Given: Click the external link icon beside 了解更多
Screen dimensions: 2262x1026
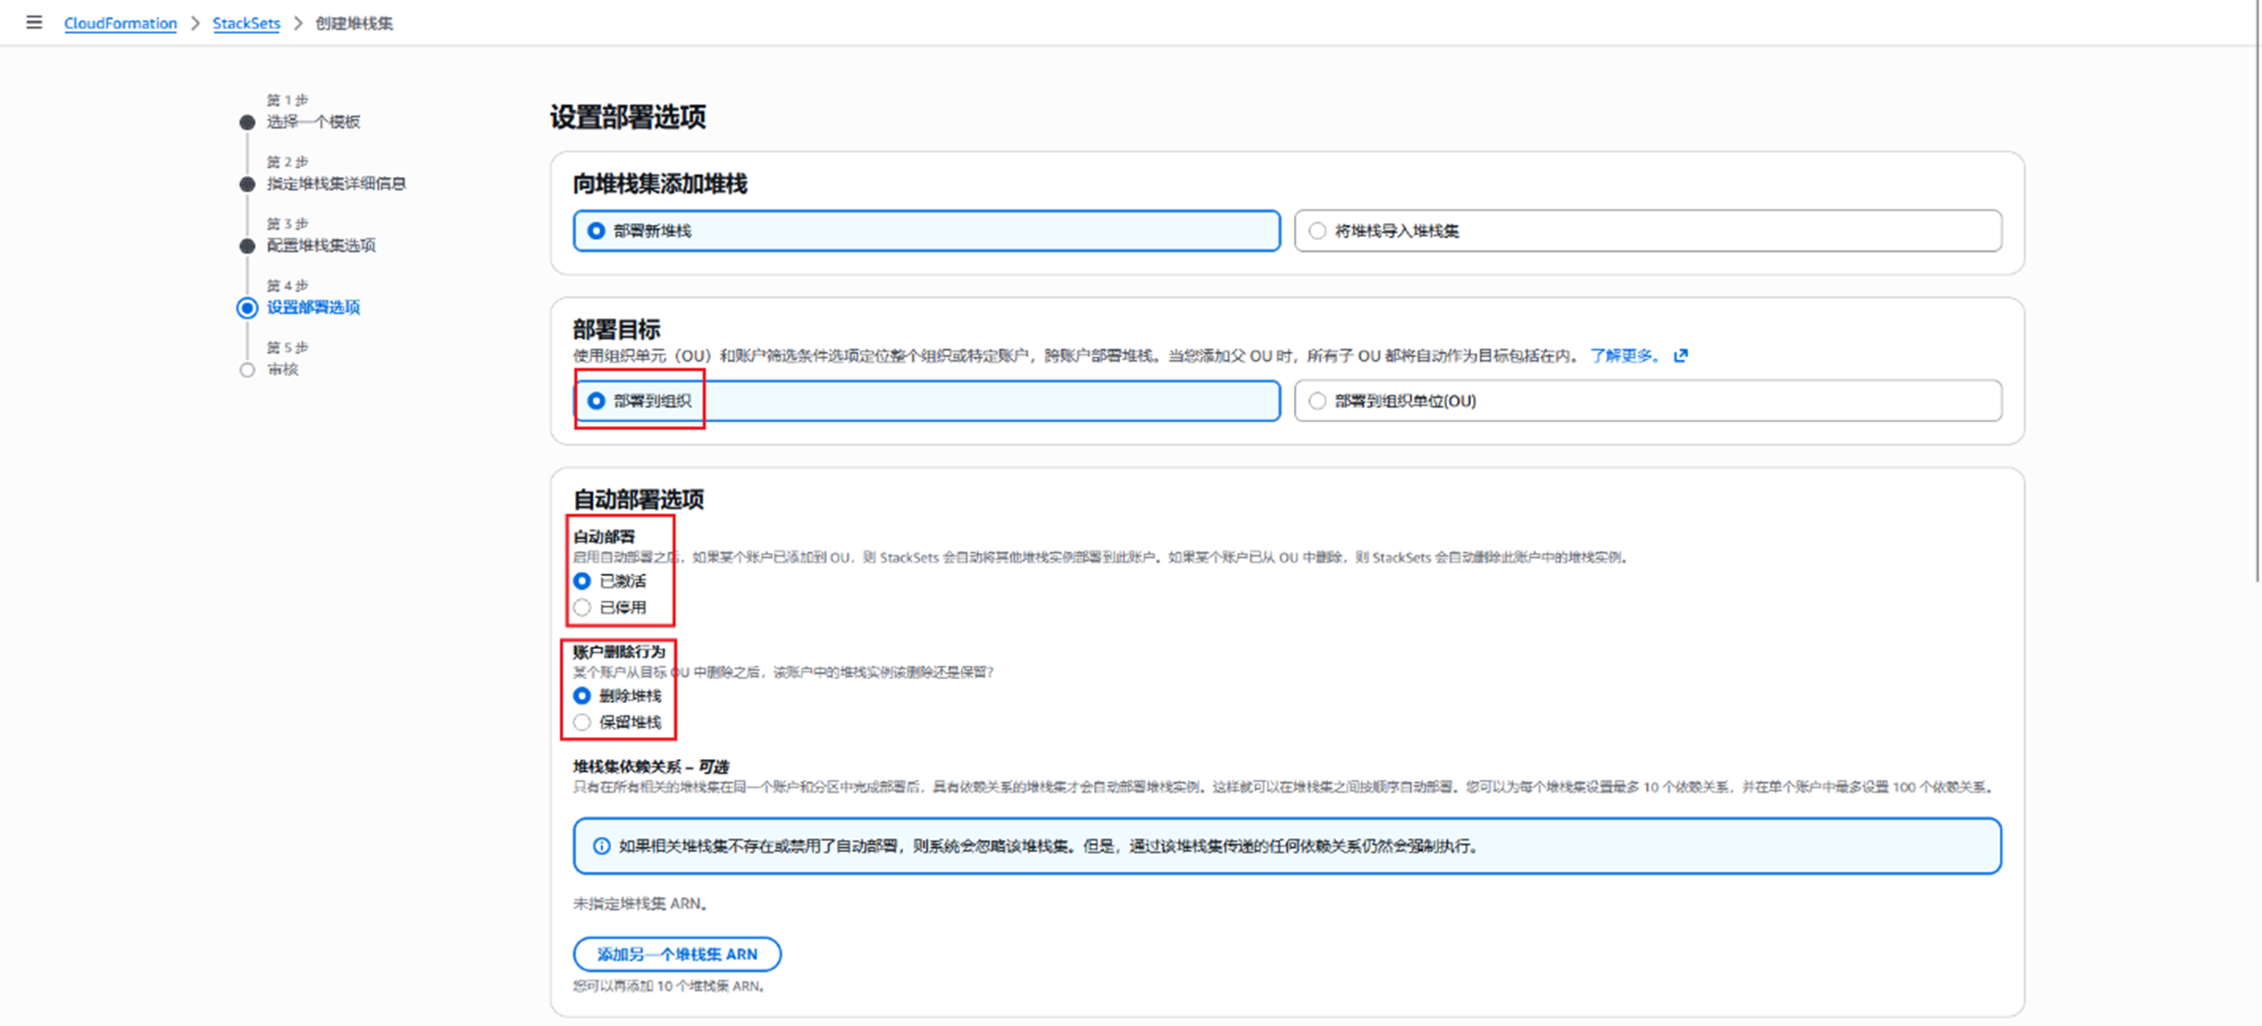Looking at the screenshot, I should [x=1680, y=356].
